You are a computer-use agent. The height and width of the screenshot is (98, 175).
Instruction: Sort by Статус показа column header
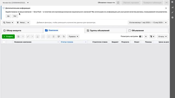click(x=74, y=42)
